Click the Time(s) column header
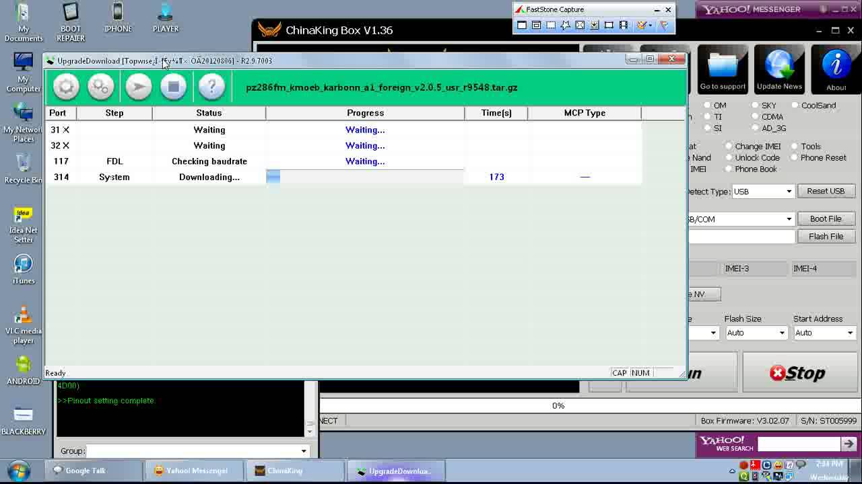The width and height of the screenshot is (862, 484). click(496, 113)
